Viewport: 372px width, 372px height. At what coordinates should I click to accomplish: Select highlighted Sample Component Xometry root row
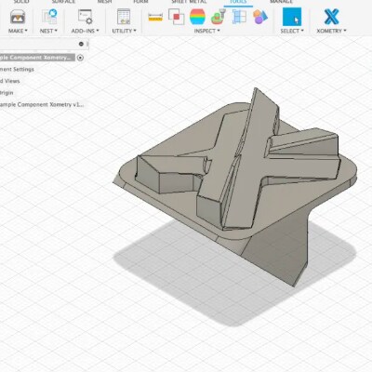(x=37, y=58)
